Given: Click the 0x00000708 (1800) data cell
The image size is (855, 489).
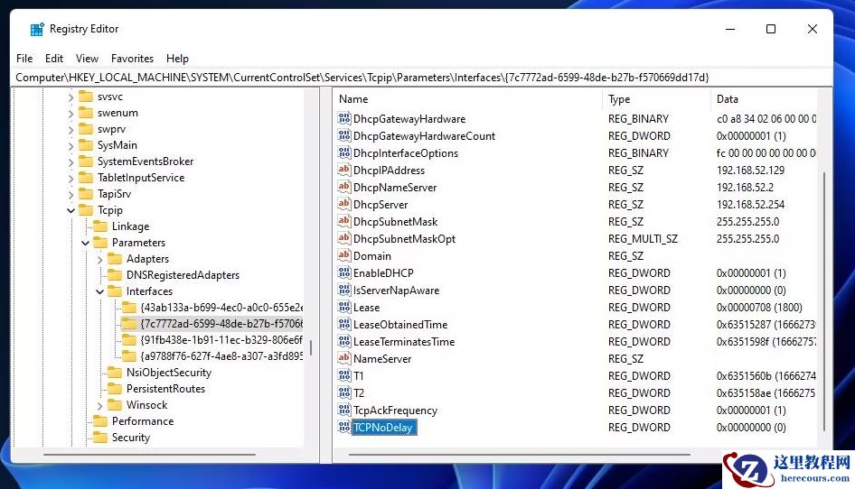Looking at the screenshot, I should click(759, 307).
